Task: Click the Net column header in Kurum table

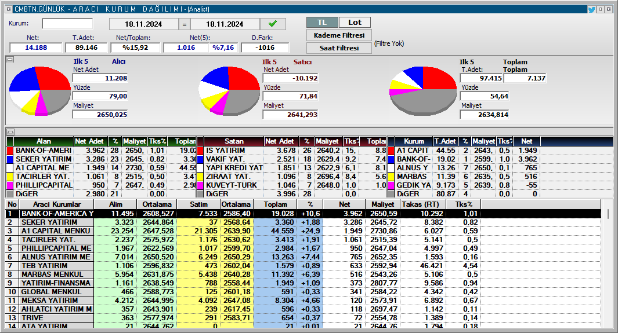Action: coord(526,141)
